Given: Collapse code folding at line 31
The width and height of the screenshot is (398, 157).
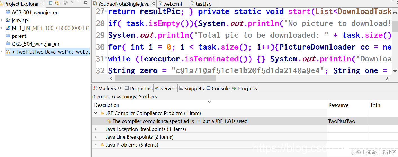Looking at the screenshot, I should click(106, 59).
